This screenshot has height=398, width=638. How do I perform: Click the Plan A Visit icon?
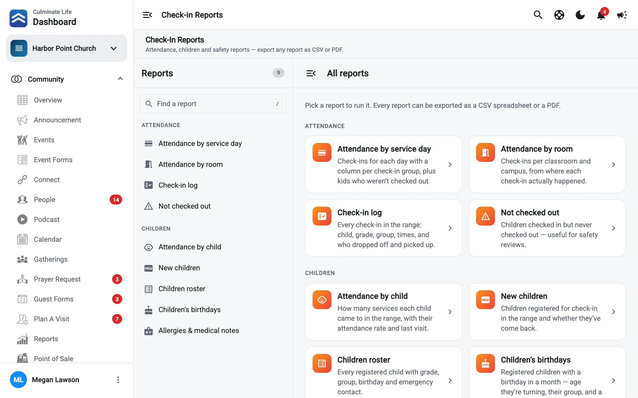(22, 319)
